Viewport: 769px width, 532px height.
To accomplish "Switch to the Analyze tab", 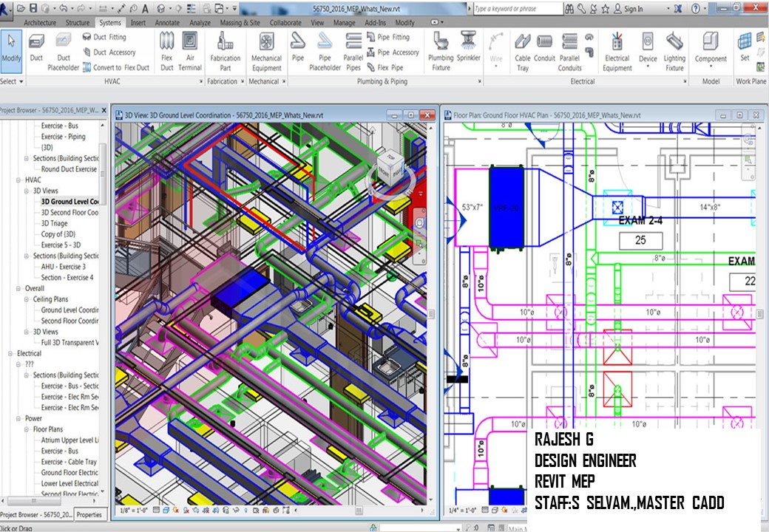I will tap(200, 22).
